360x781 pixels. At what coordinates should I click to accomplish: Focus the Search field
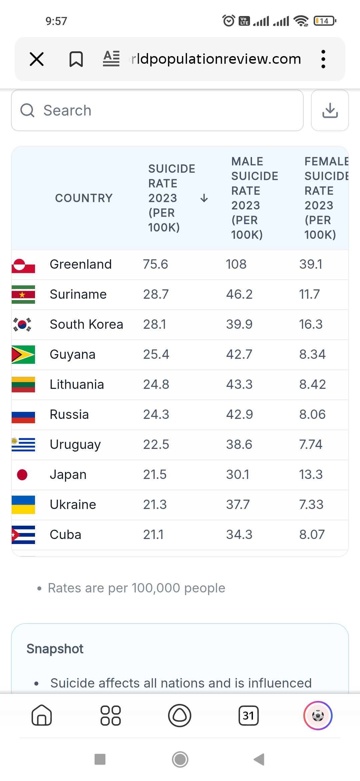tap(157, 110)
